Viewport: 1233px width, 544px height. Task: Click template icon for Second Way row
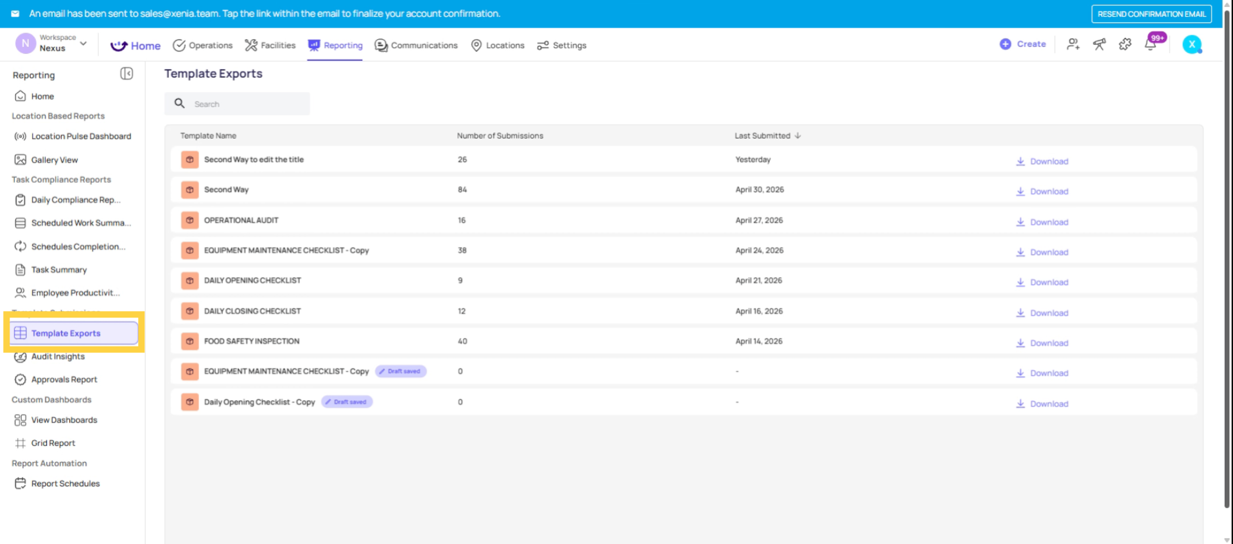(x=189, y=190)
